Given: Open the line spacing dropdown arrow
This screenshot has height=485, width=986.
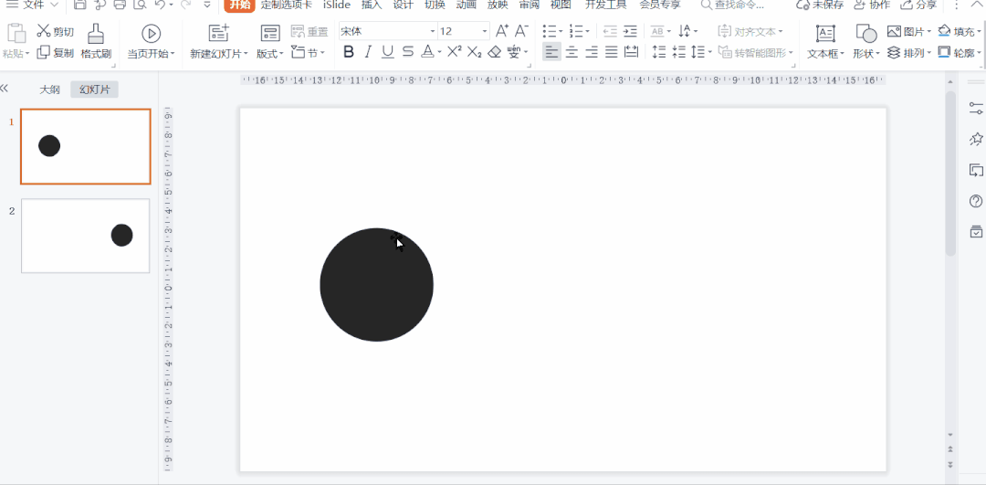Looking at the screenshot, I should 710,53.
